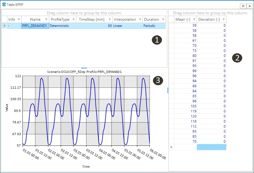Restore the Table EPRF window size
Viewport: 254px width, 173px height.
[243, 6]
